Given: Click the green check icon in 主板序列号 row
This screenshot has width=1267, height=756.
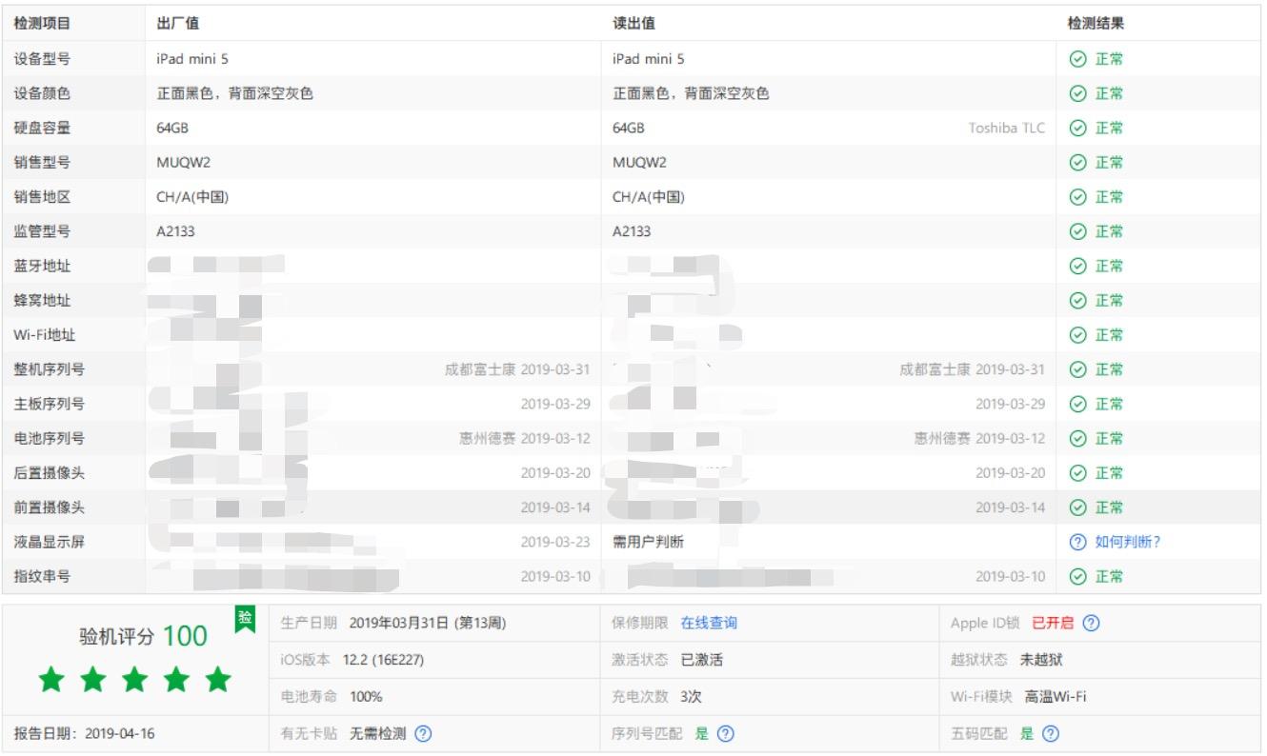Looking at the screenshot, I should (x=1077, y=404).
